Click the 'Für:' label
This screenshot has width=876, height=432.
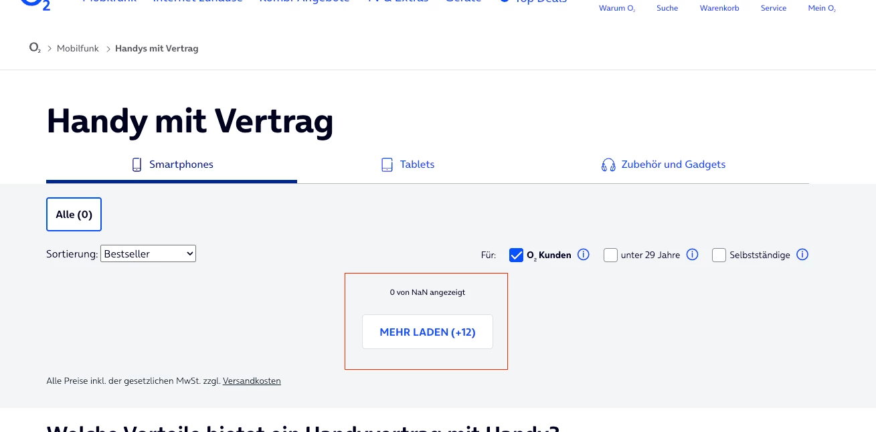[x=489, y=255]
